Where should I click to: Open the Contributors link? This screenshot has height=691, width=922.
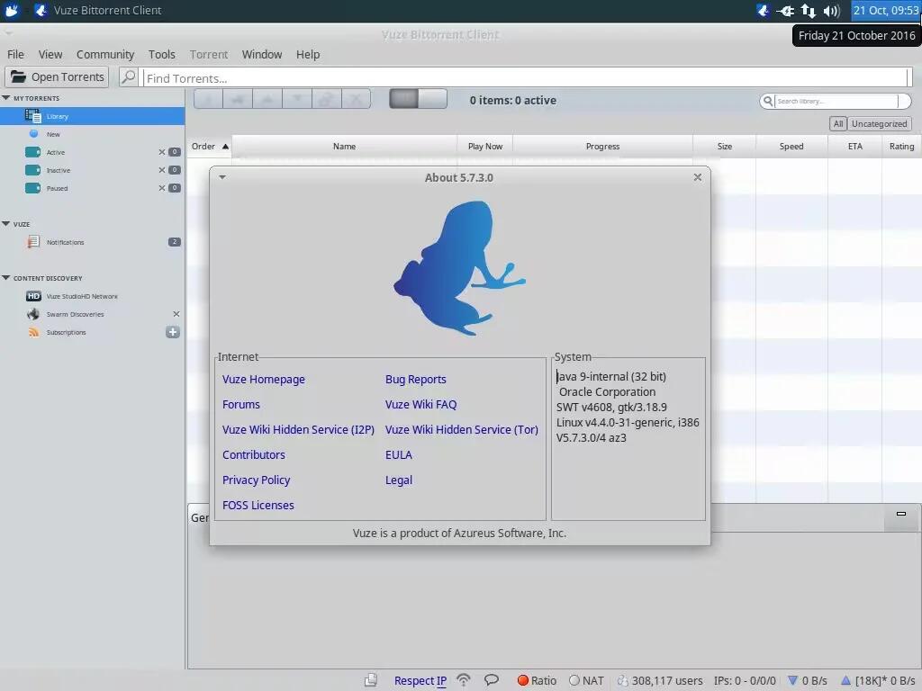point(253,454)
